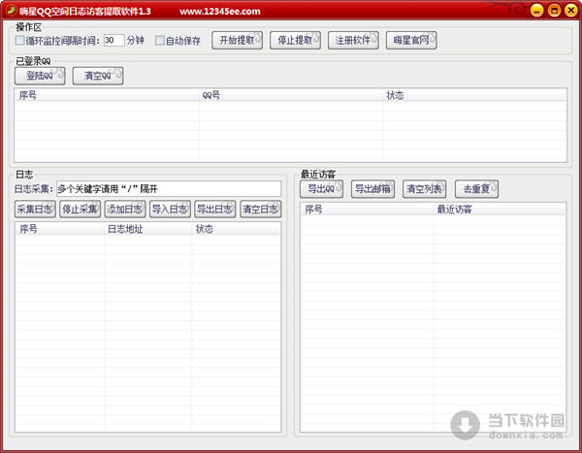The width and height of the screenshot is (582, 453).
Task: Select the 状态 header in 日志 table
Action: [x=236, y=229]
